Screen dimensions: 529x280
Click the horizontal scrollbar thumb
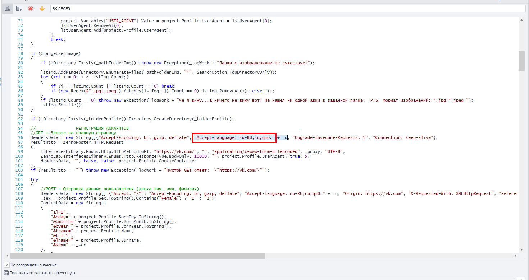(x=137, y=256)
